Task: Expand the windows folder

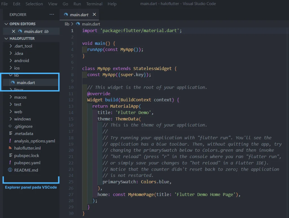Action: [23, 119]
